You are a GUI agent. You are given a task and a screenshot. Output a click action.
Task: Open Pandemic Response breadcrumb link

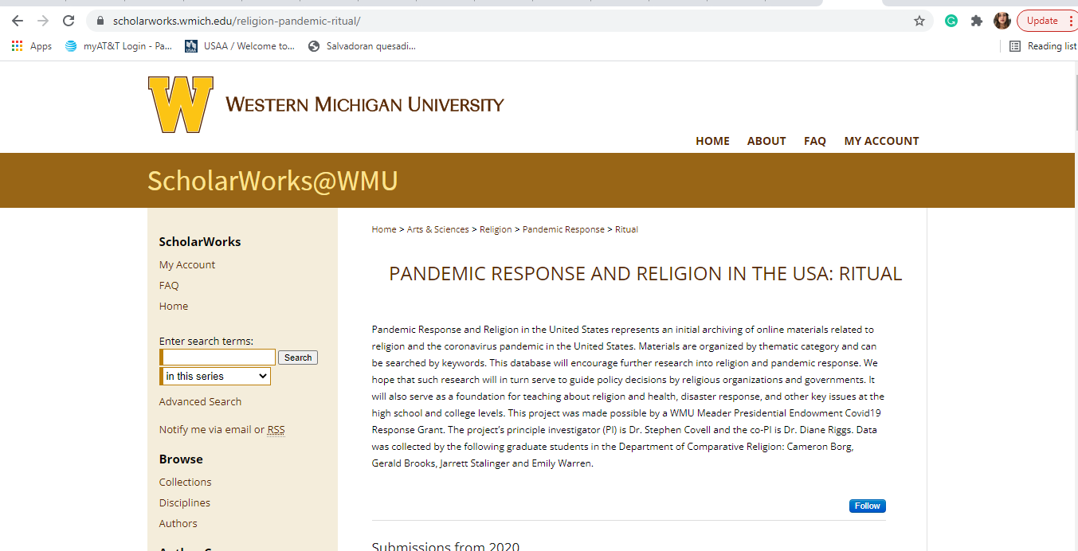click(563, 229)
